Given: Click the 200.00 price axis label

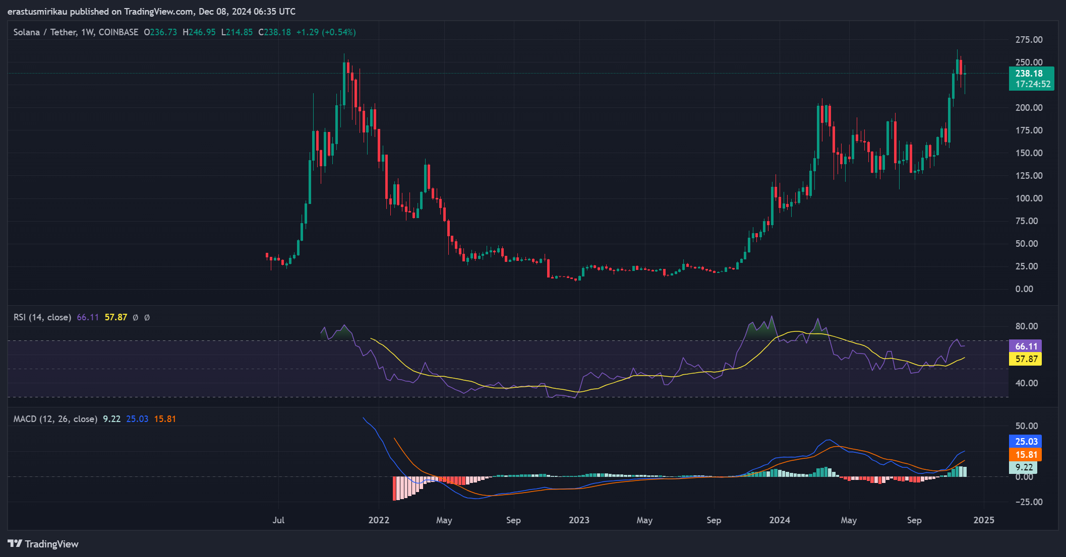Looking at the screenshot, I should pyautogui.click(x=1029, y=108).
